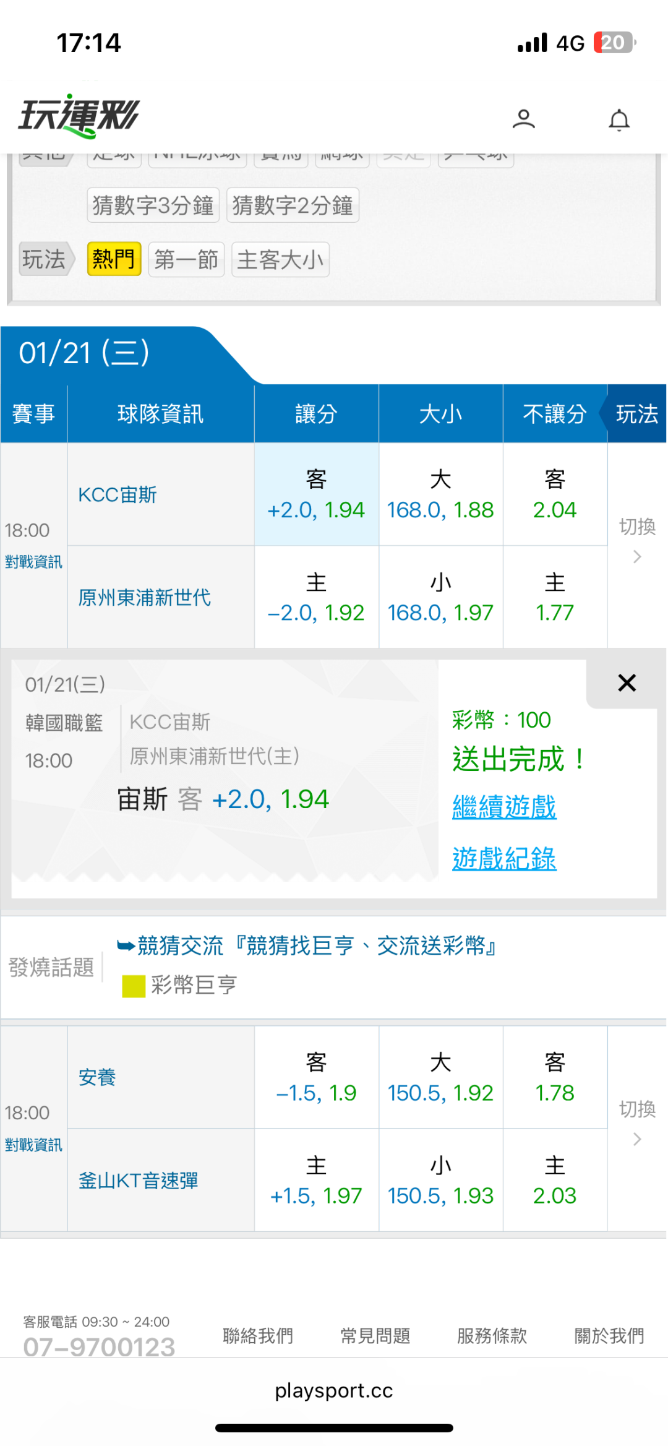Switch to 第一節 play type
This screenshot has height=1446, width=668.
tap(186, 259)
